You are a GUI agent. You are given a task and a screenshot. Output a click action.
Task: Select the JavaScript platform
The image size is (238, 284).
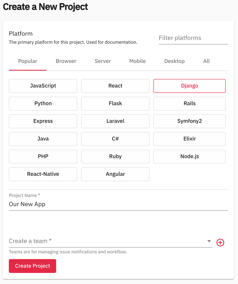[x=43, y=86]
